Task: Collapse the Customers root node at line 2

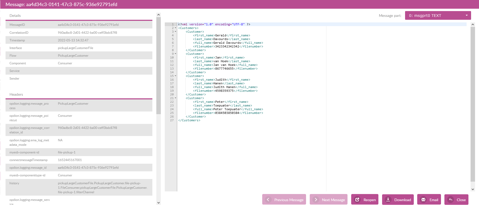Action: pyautogui.click(x=175, y=28)
